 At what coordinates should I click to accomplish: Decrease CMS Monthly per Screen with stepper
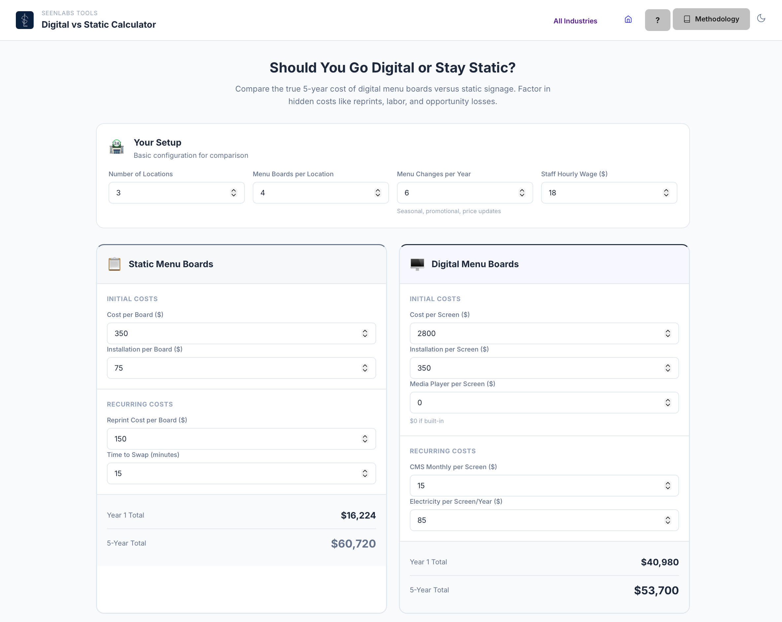pyautogui.click(x=668, y=488)
